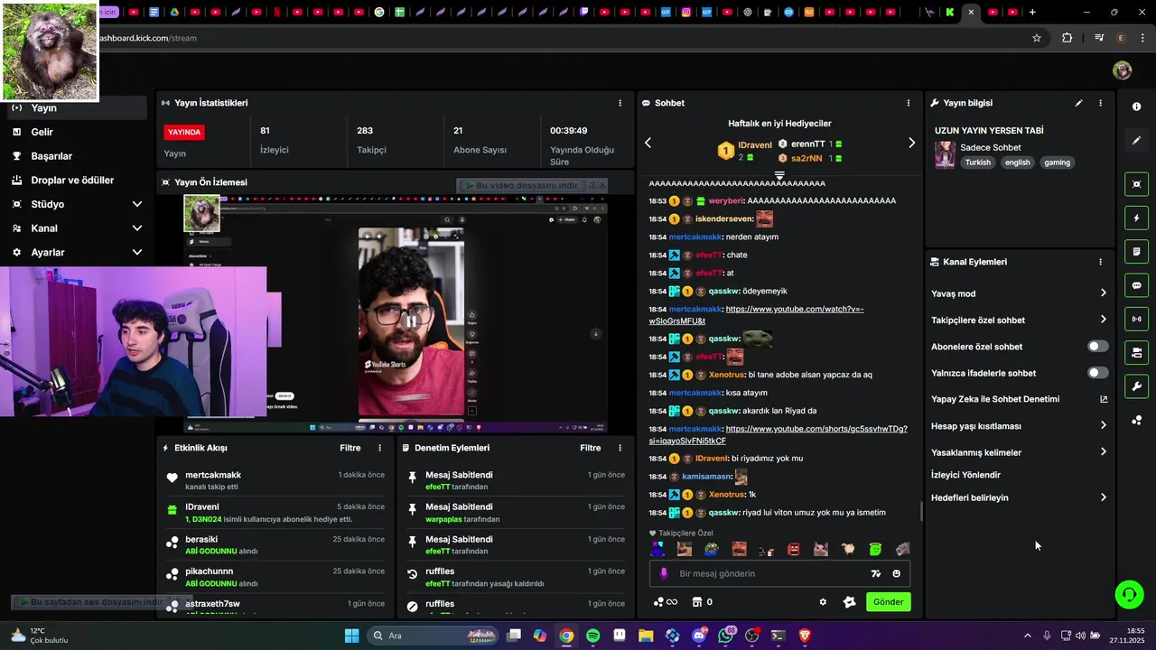Open Yapay Zeka ile Sohbet Denetimi
1156x650 pixels.
tap(1019, 399)
